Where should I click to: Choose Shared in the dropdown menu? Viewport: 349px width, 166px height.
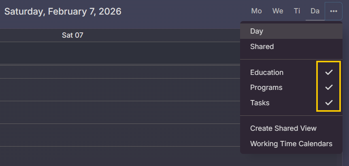point(262,47)
